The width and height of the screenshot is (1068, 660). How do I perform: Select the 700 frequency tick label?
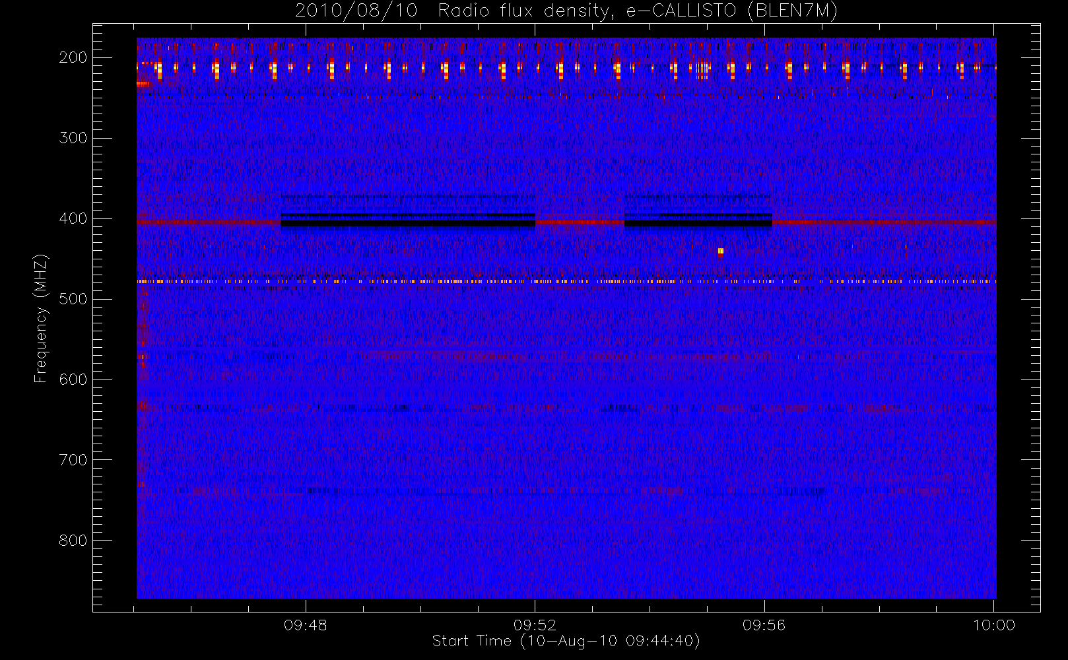click(x=73, y=460)
